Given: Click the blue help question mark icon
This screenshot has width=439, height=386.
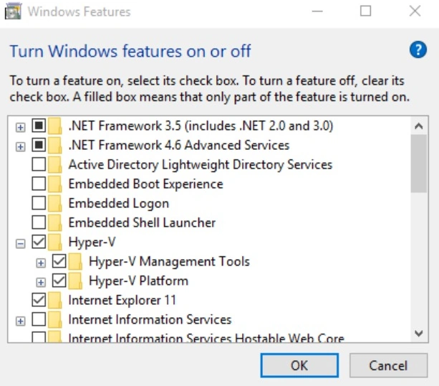Looking at the screenshot, I should coord(418,50).
